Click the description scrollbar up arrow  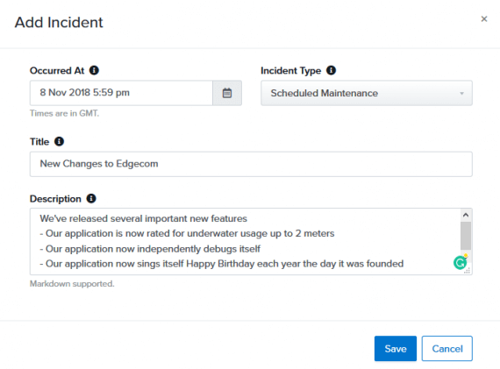click(466, 215)
